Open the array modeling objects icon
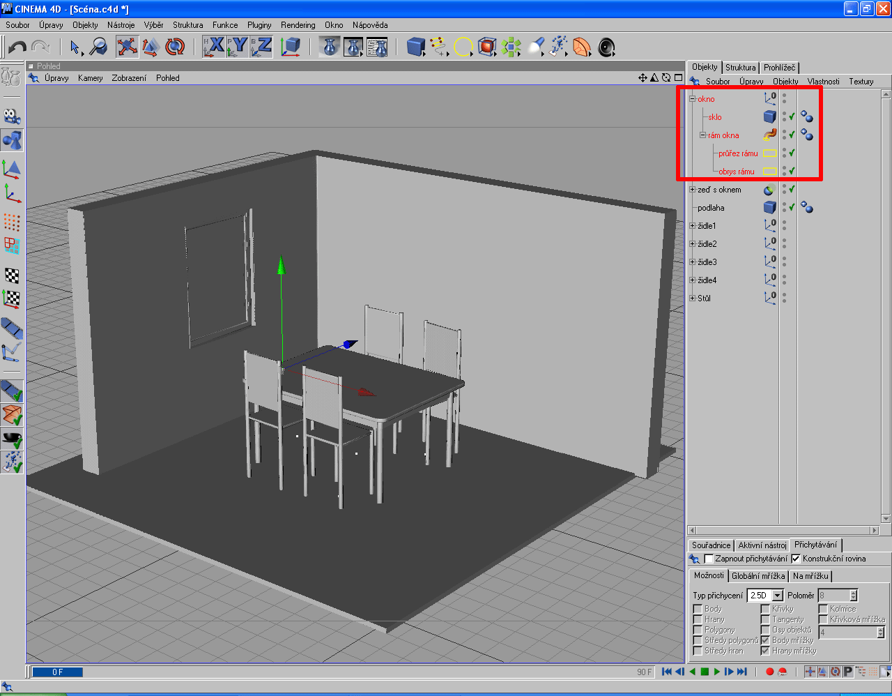Screen dimensions: 892x696 pos(511,47)
